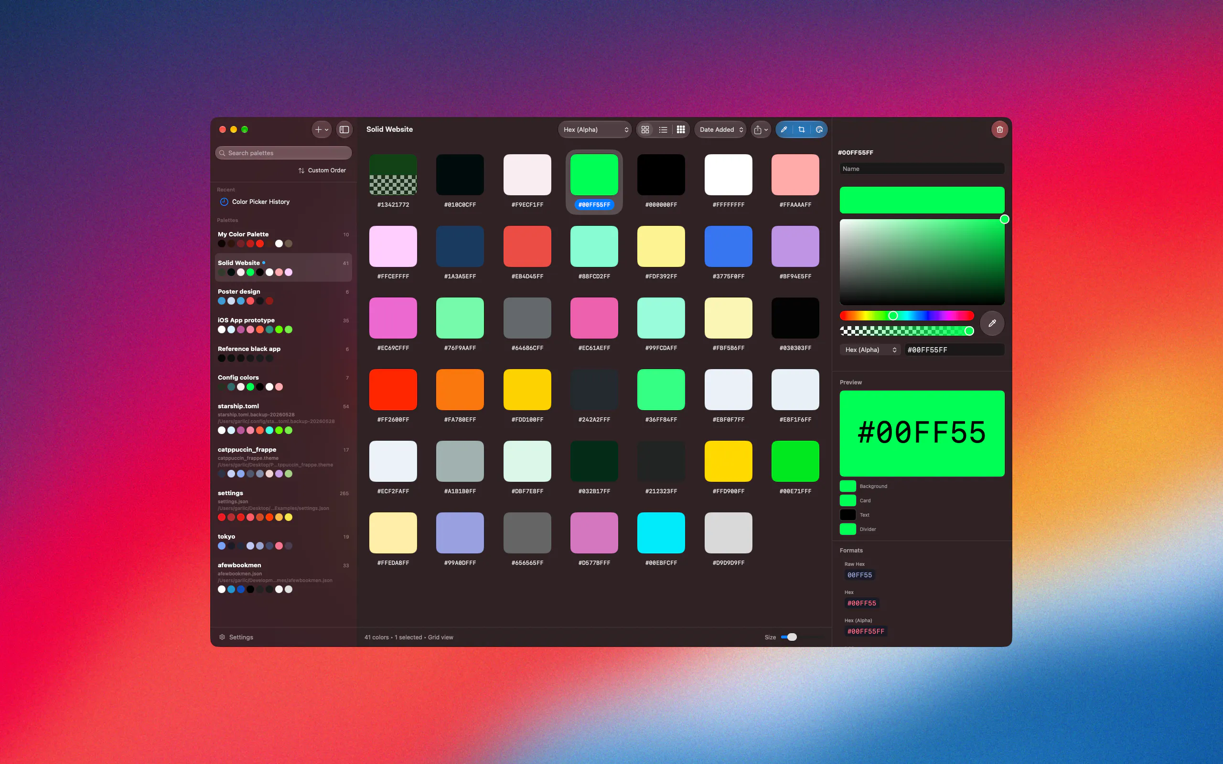This screenshot has width=1223, height=764.
Task: Click the Background preview color swatch
Action: 848,486
